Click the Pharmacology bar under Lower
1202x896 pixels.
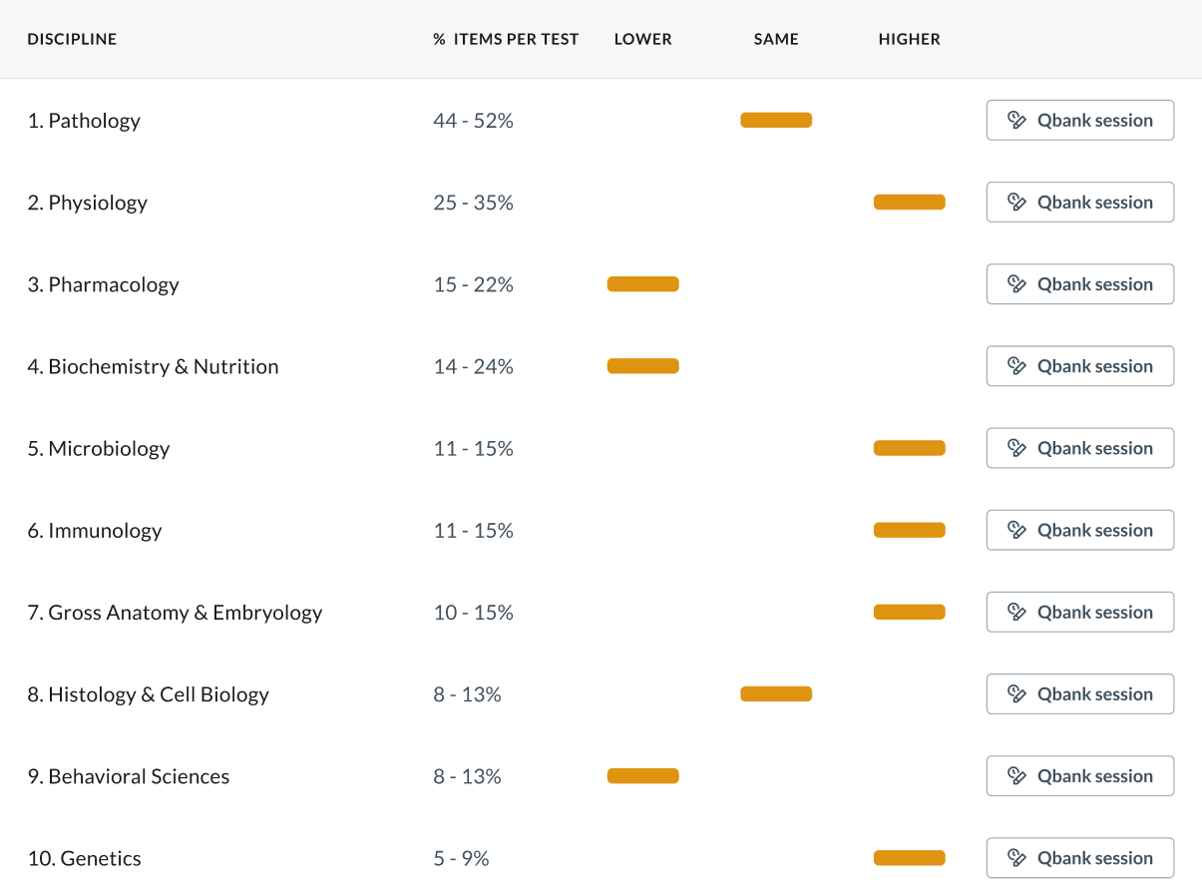643,284
